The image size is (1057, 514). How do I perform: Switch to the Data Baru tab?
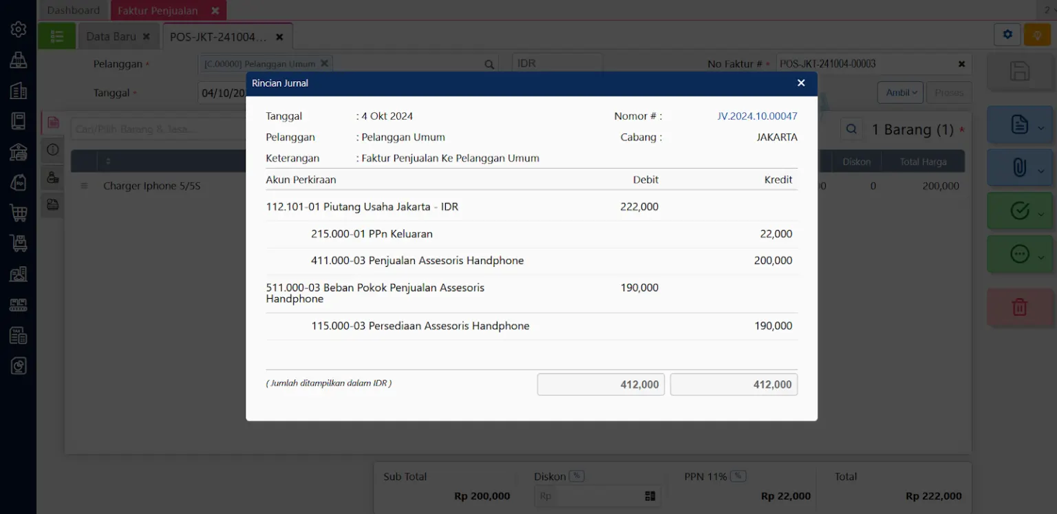click(111, 36)
